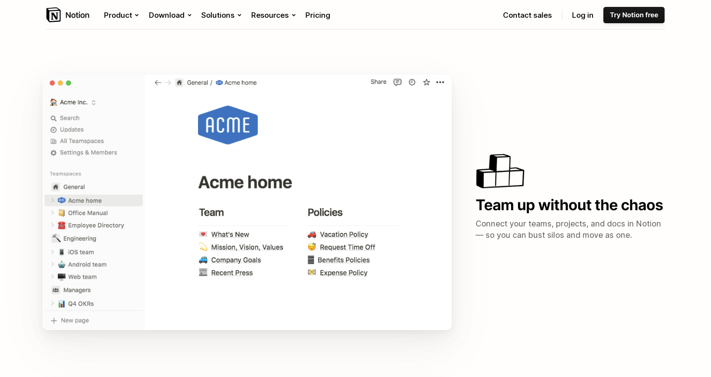Click the Try Notion free button
The width and height of the screenshot is (711, 377).
coord(634,15)
